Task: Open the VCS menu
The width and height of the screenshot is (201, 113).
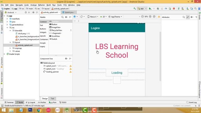Action: click(x=65, y=5)
